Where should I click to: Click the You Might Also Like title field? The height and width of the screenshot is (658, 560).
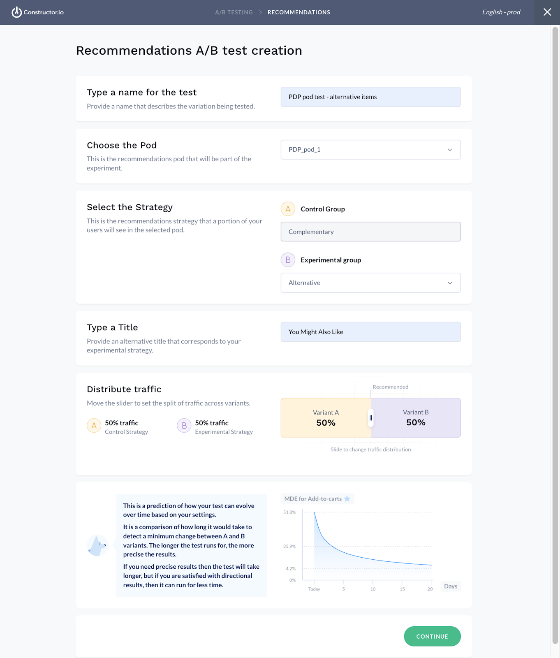[370, 332]
